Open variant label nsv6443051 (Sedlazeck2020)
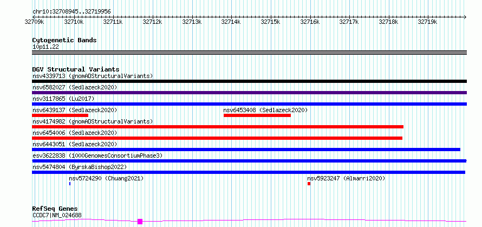482x227 pixels. point(75,144)
